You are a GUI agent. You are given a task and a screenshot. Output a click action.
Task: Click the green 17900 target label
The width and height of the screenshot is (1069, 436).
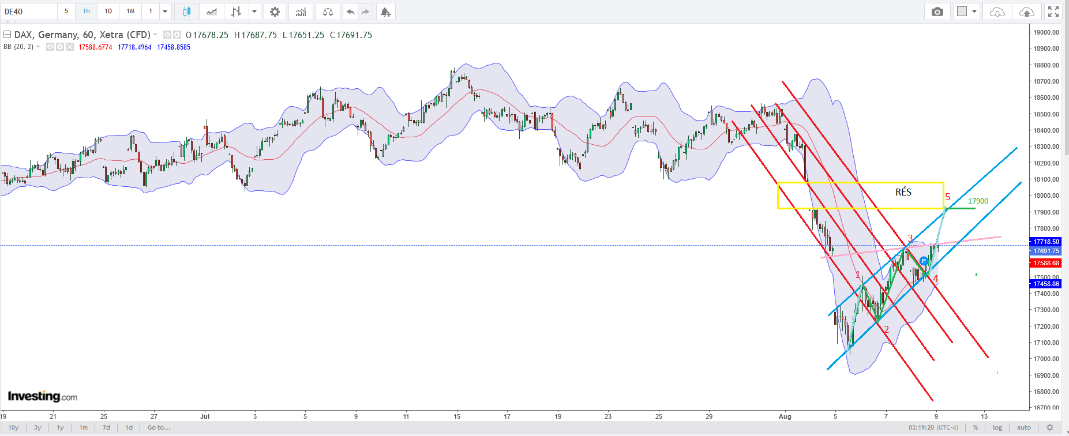click(x=978, y=201)
